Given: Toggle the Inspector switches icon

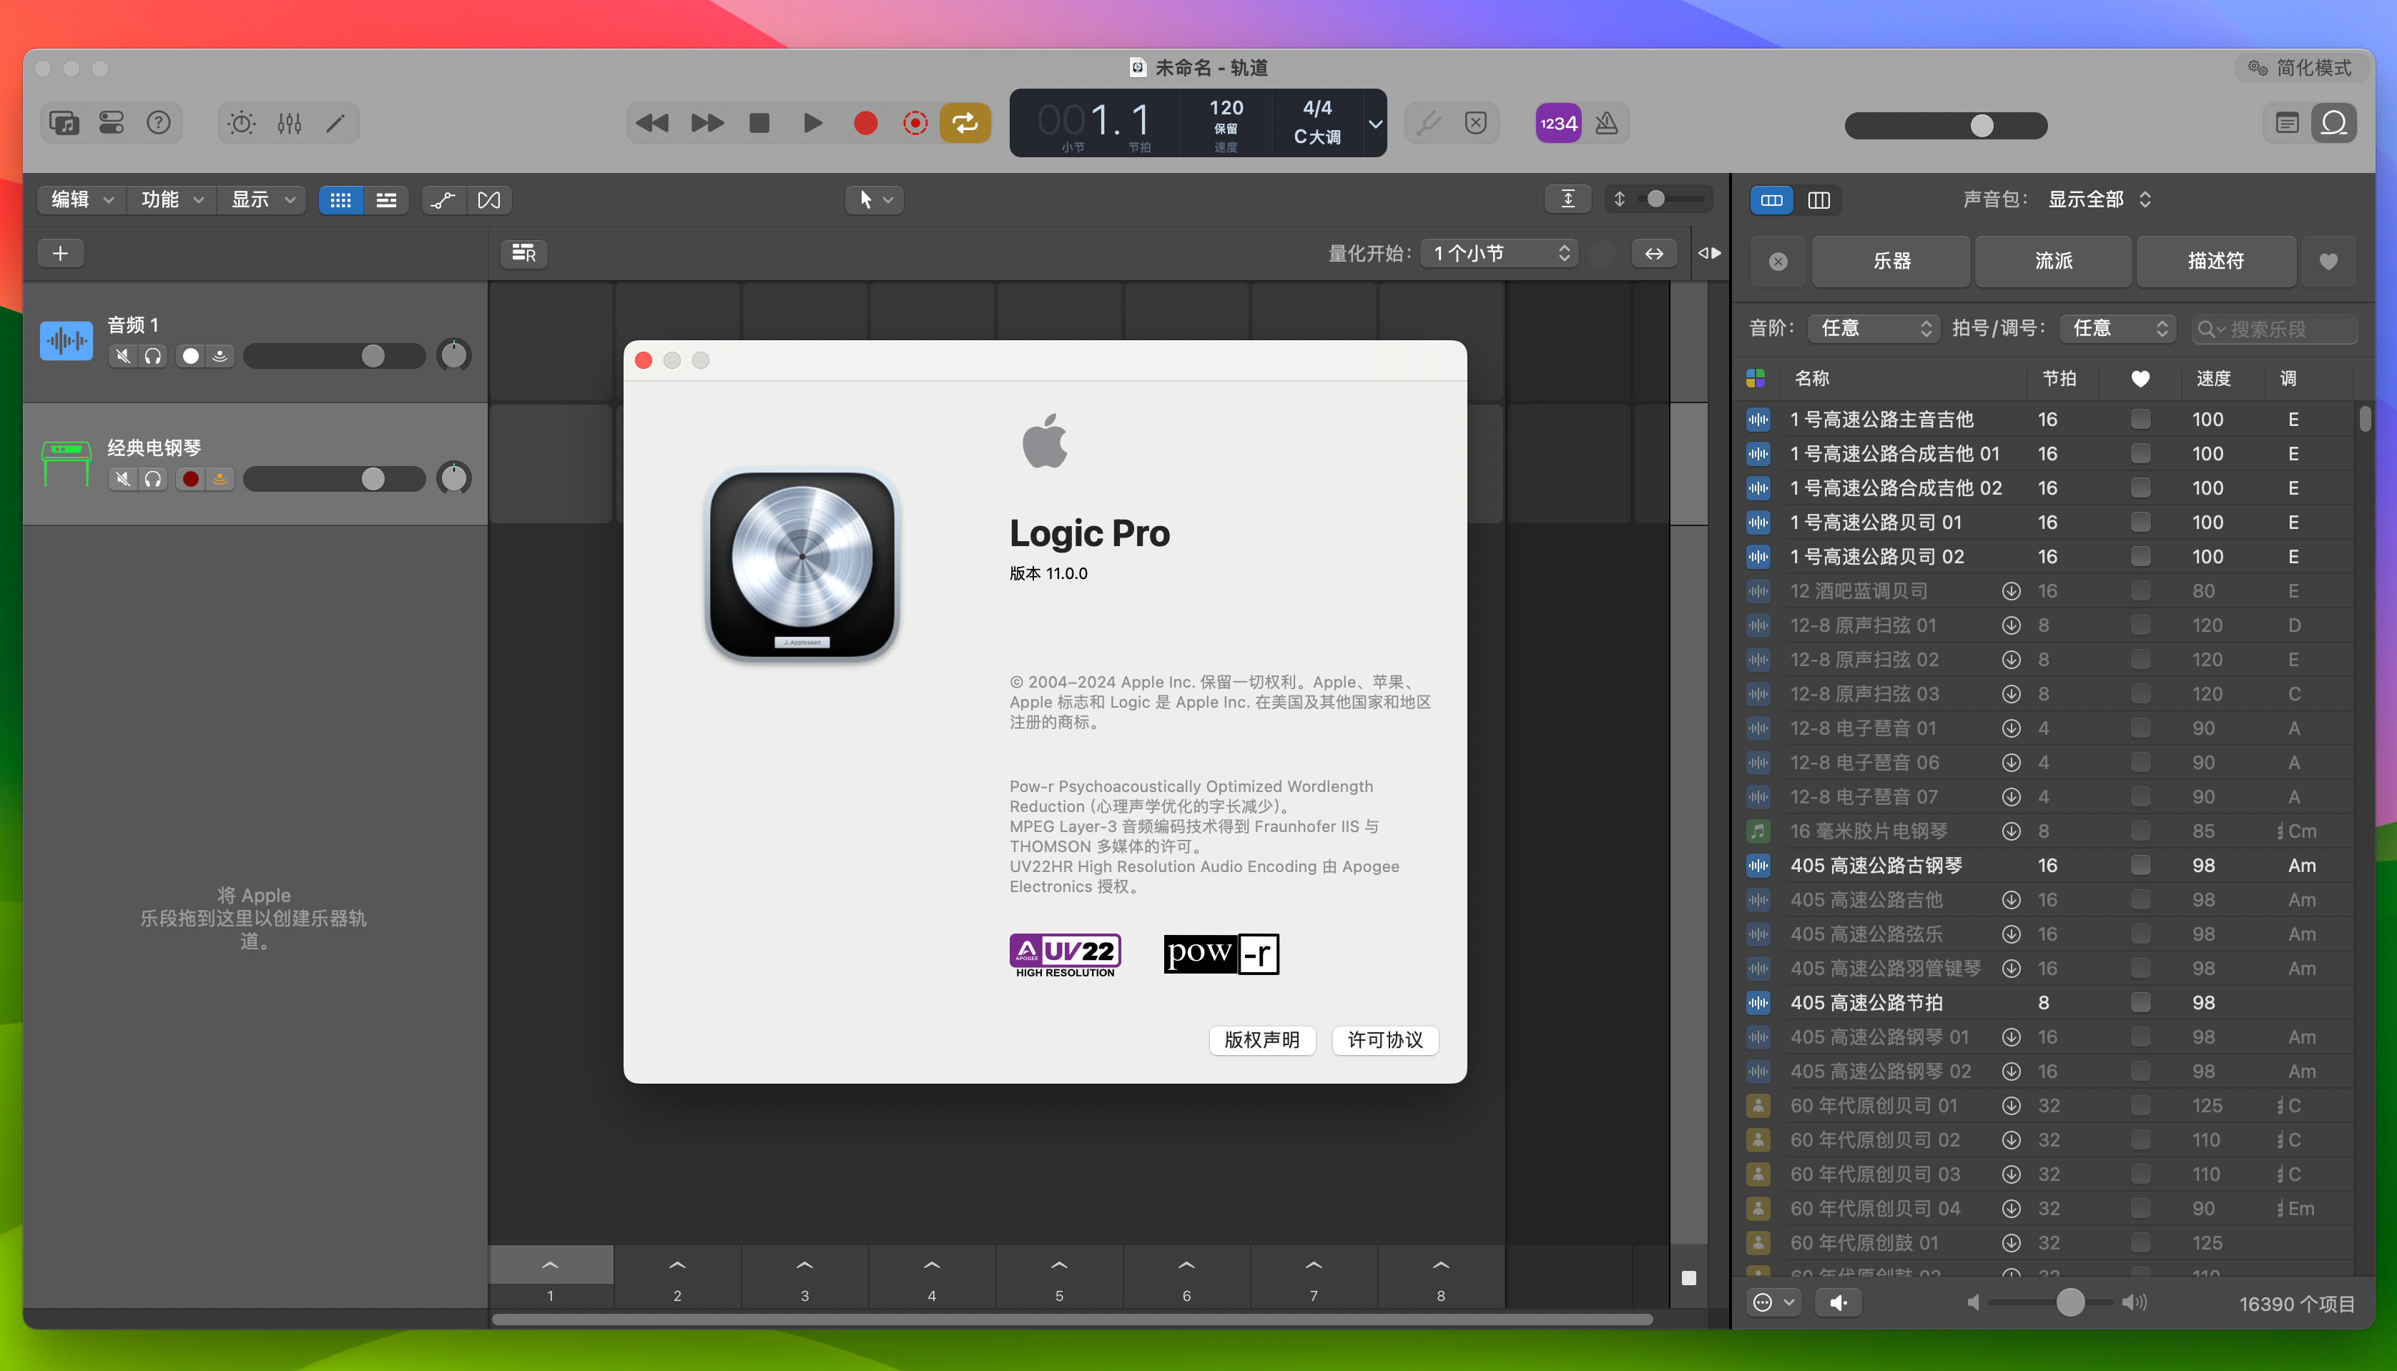Looking at the screenshot, I should pos(111,124).
